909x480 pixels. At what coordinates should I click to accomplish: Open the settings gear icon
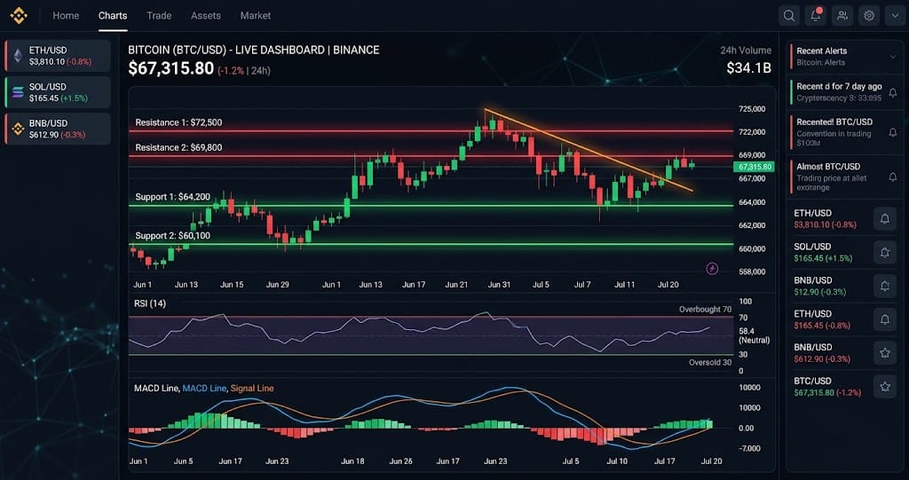click(869, 16)
